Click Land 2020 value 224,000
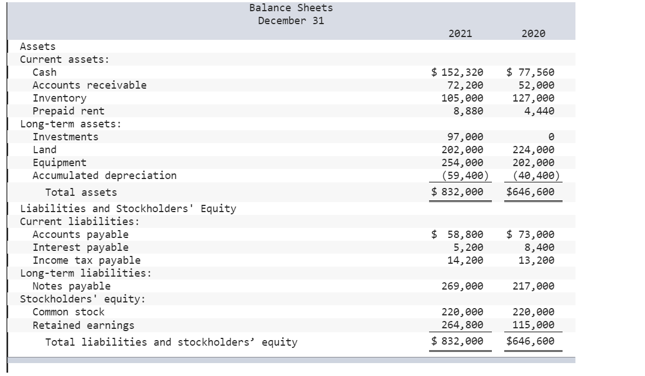Image resolution: width=645 pixels, height=376 pixels. coord(533,150)
